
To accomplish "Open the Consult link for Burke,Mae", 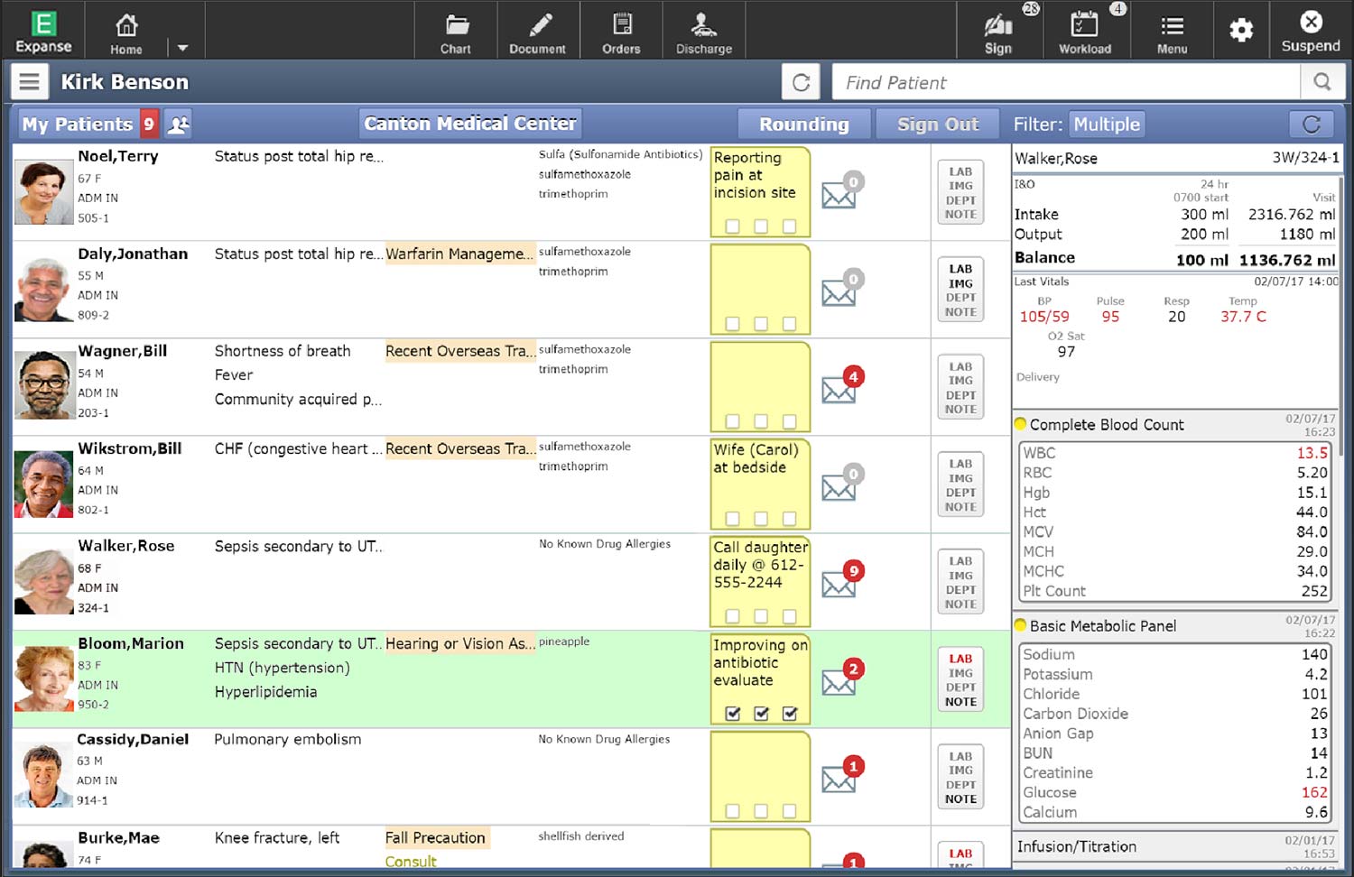I will point(411,862).
